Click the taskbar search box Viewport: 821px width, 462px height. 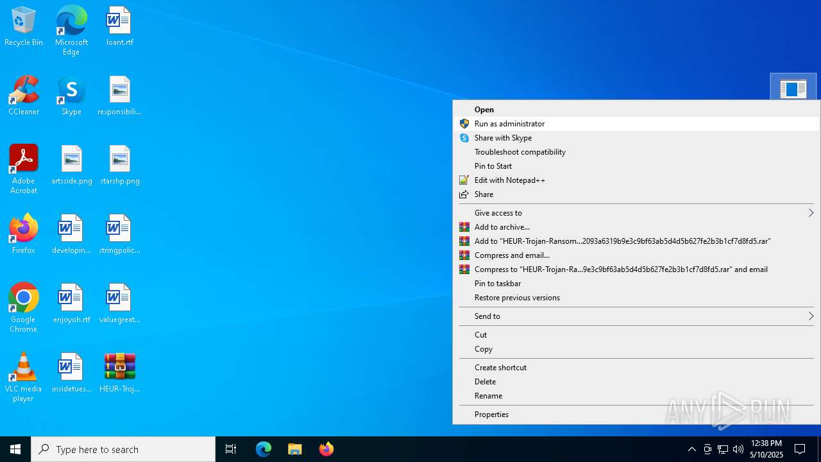[123, 449]
